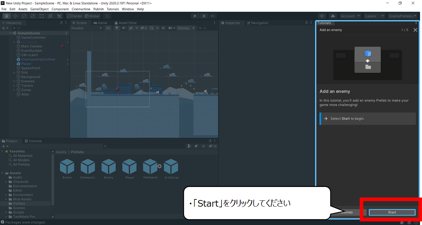This screenshot has height=225, width=422.
Task: Expand the UI Canvas hierarchy item
Action: 14,42
